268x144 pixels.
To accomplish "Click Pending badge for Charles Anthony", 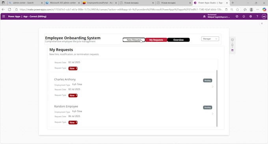I will [x=207, y=80].
